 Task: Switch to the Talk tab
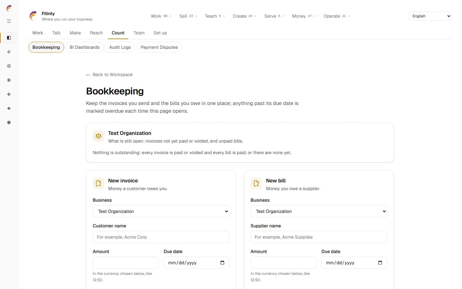[56, 33]
